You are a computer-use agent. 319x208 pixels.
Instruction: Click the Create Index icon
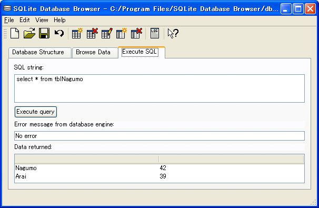click(122, 33)
